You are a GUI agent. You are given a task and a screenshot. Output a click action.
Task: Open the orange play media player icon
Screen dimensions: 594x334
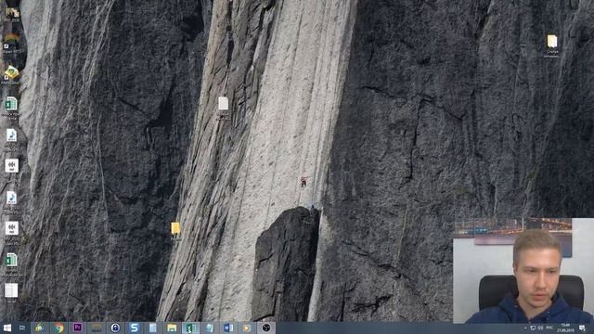pyautogui.click(x=247, y=328)
